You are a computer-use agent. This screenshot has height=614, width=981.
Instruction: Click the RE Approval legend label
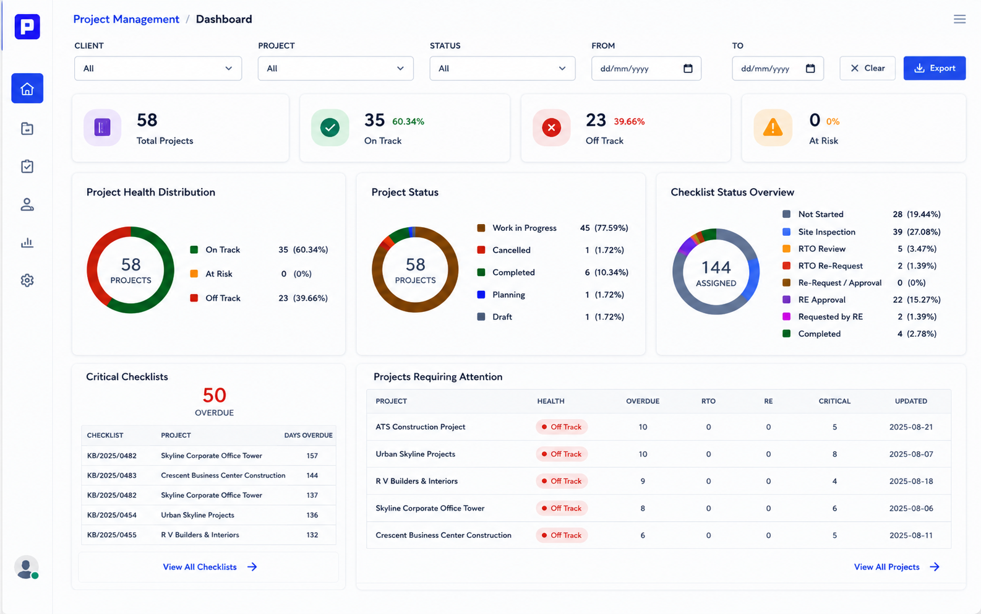point(821,300)
